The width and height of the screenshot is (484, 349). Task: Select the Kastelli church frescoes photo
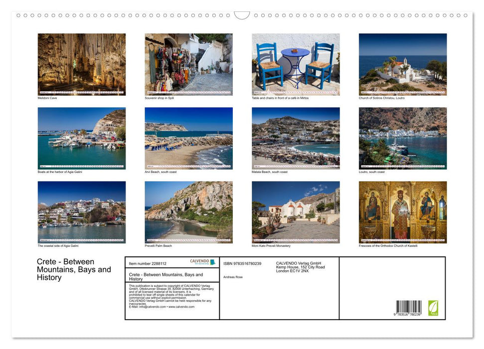coord(403,212)
